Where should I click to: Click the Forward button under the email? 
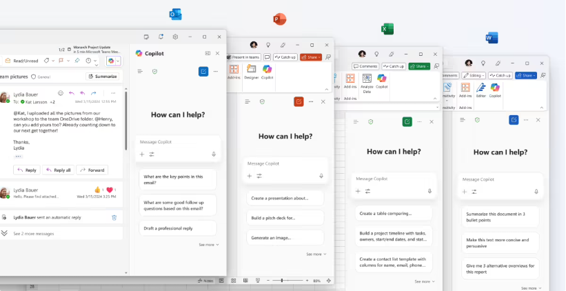[x=92, y=170]
